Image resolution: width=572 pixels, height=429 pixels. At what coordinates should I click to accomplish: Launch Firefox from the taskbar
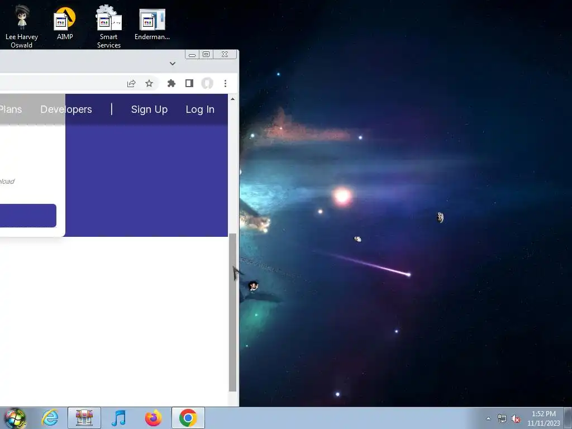click(x=153, y=418)
